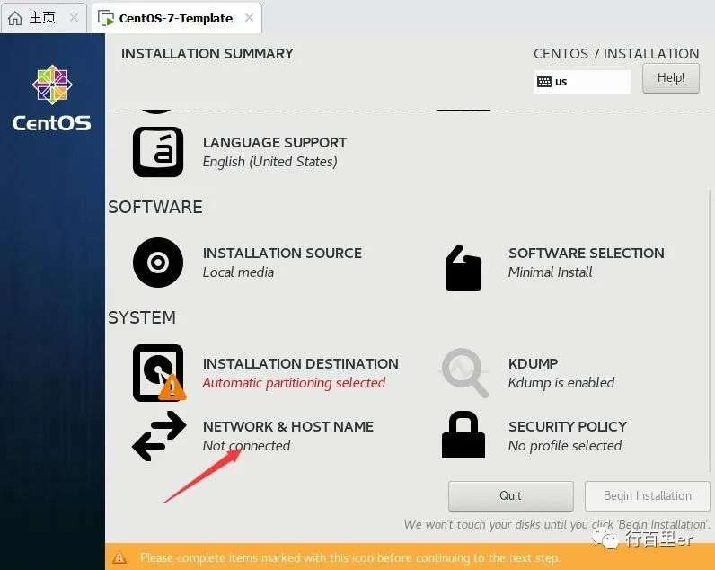The height and width of the screenshot is (570, 715).
Task: Click 'Not connected' status text
Action: pyautogui.click(x=246, y=445)
